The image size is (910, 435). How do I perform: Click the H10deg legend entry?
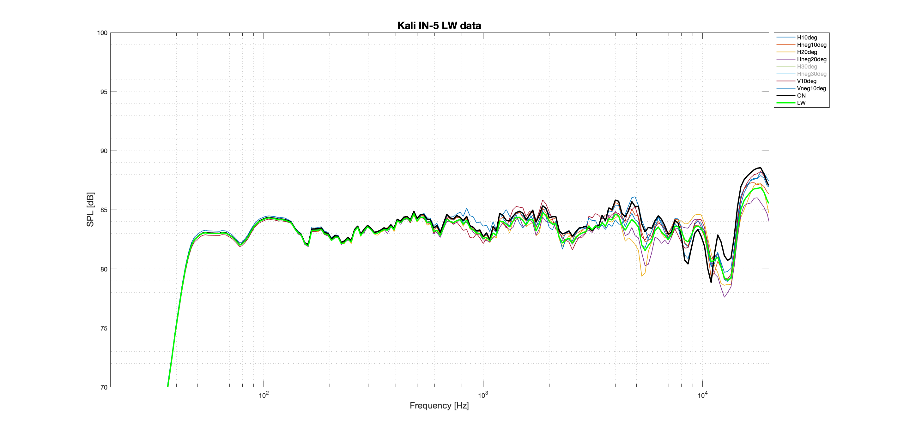click(802, 37)
